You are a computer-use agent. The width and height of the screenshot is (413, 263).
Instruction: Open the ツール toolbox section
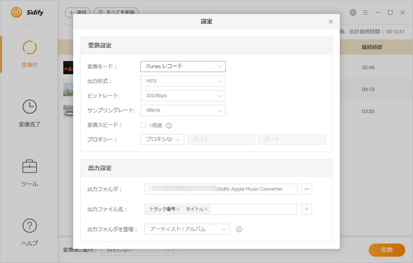(x=29, y=173)
